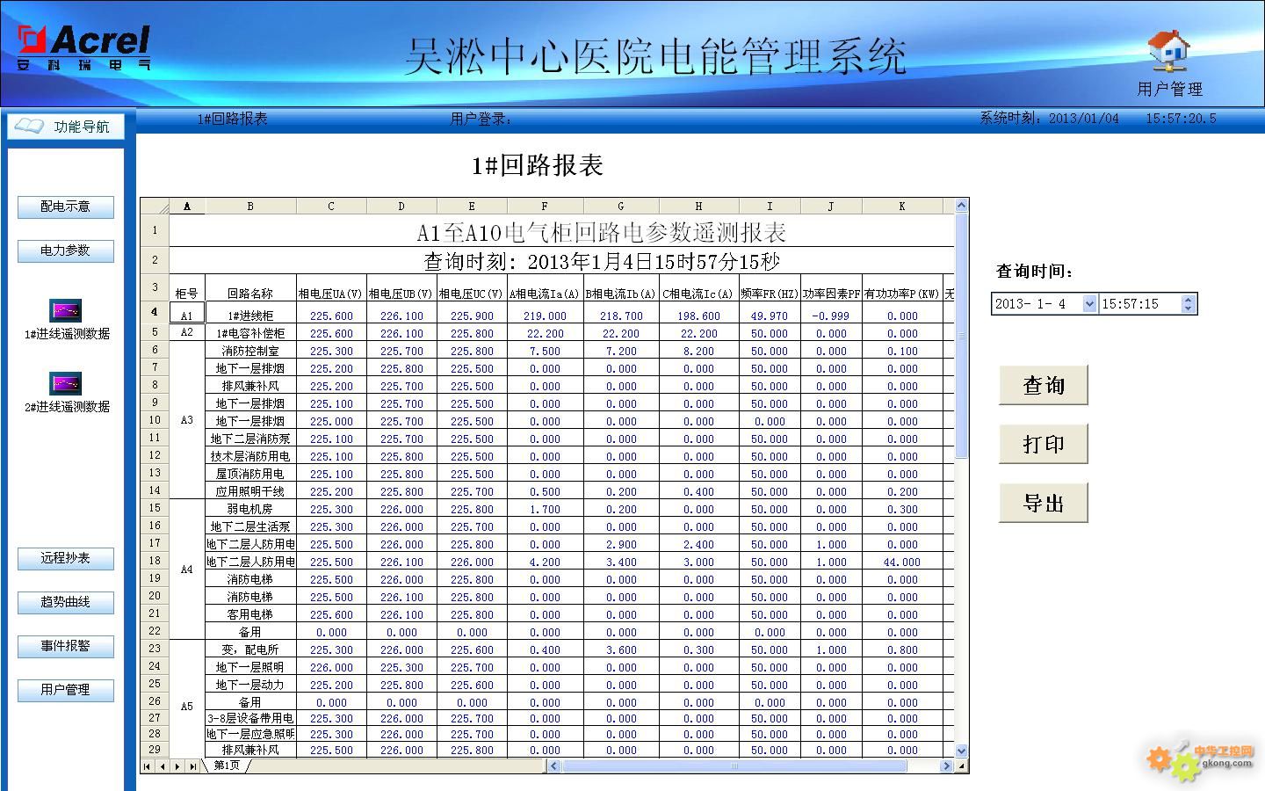1265x791 pixels.
Task: Jump to last sheet using tab arrow
Action: 193,766
